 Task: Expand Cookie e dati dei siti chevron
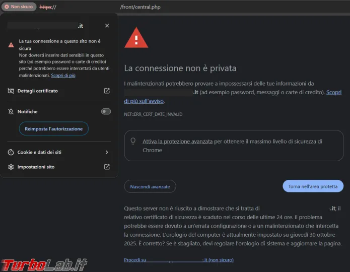coord(107,152)
